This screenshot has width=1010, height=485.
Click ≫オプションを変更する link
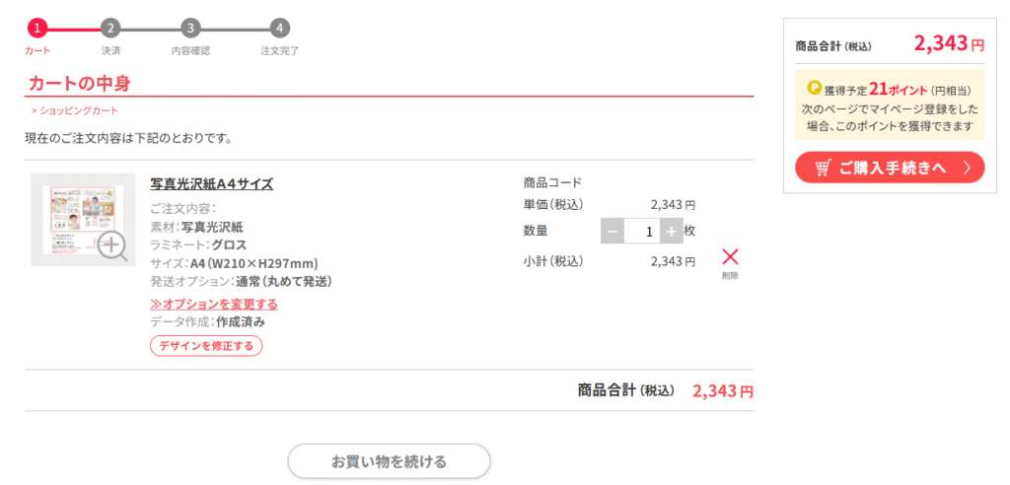[x=214, y=304]
